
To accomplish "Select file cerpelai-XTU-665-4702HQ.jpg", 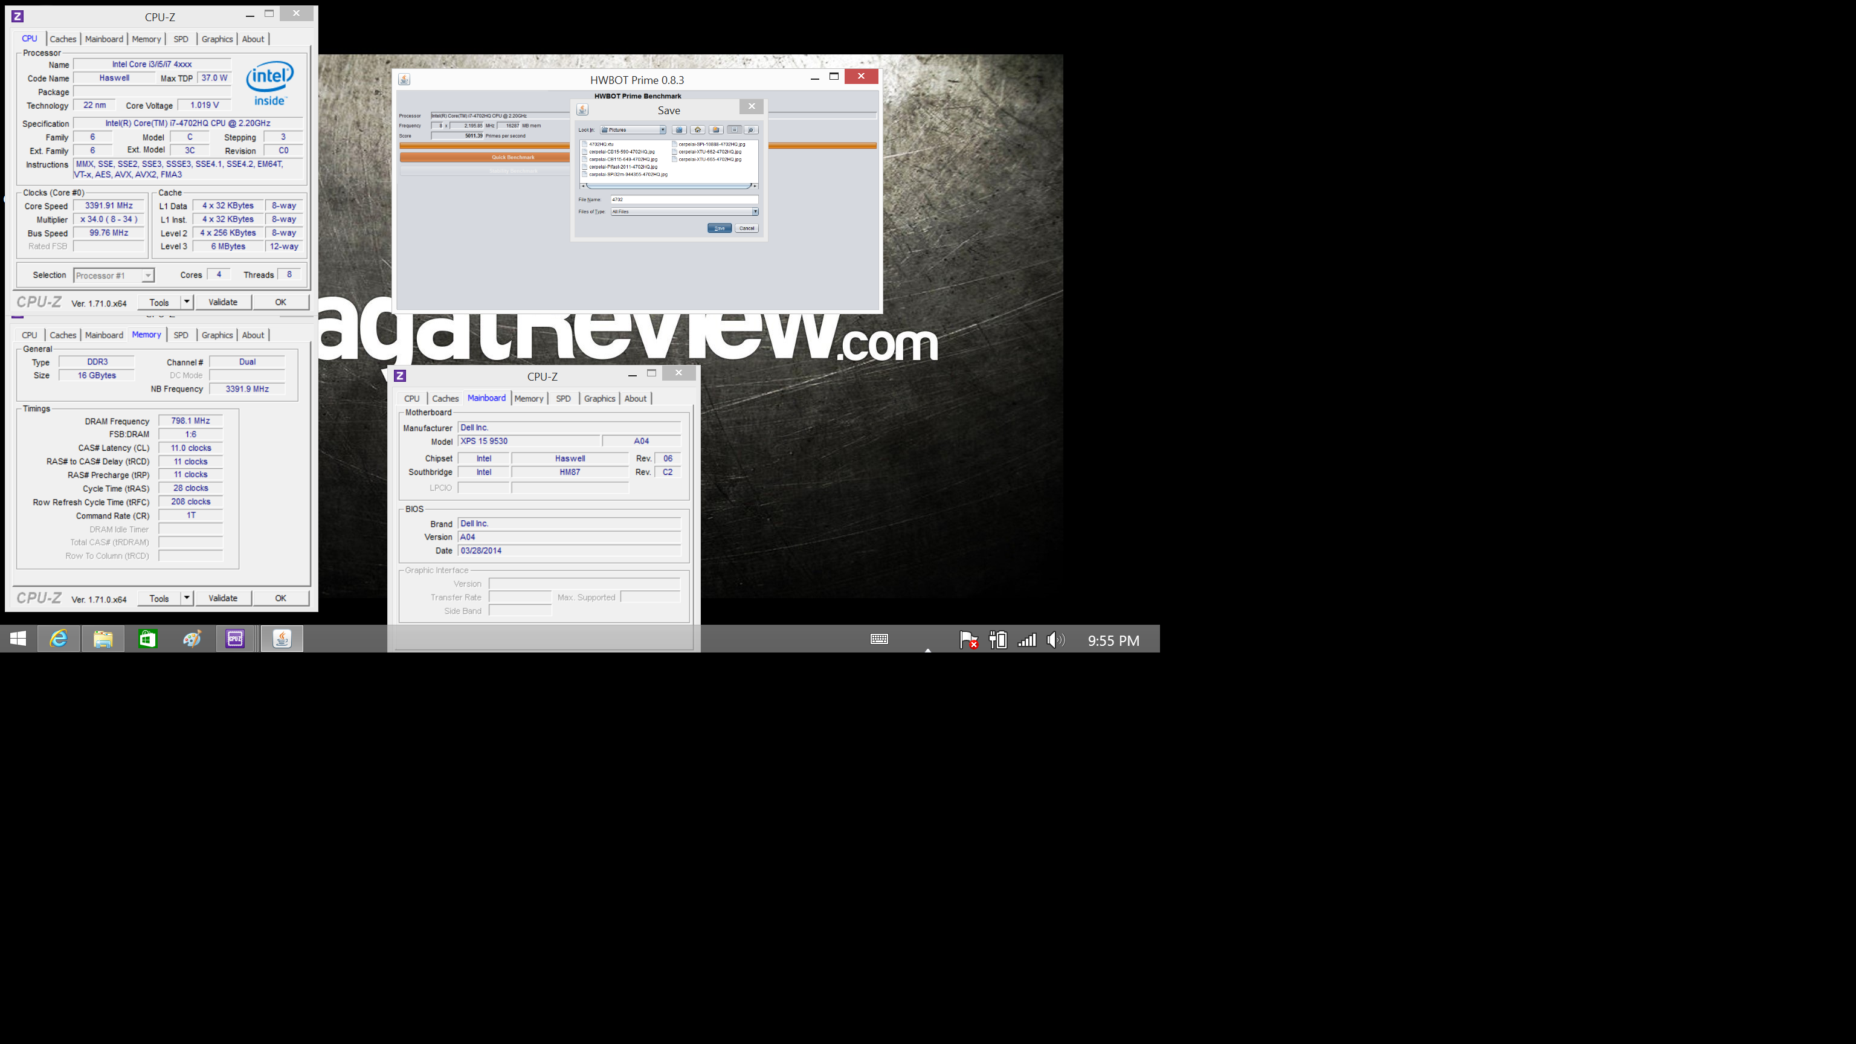I will pos(708,159).
